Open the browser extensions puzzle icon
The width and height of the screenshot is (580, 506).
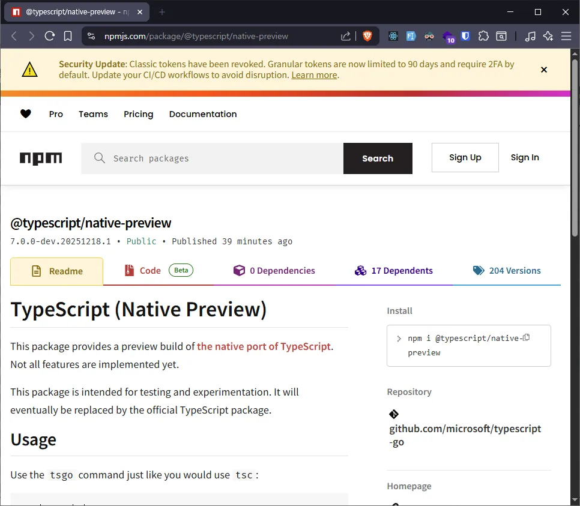click(483, 36)
